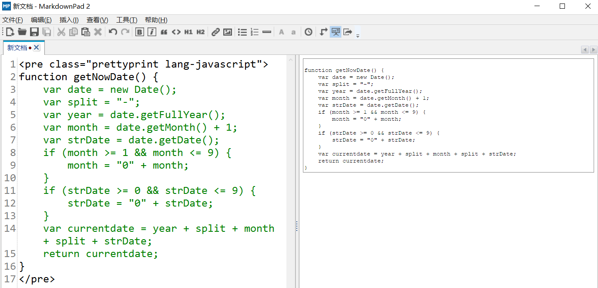Click the editor's vertical scrollbar
This screenshot has height=288, width=598.
coord(290,171)
